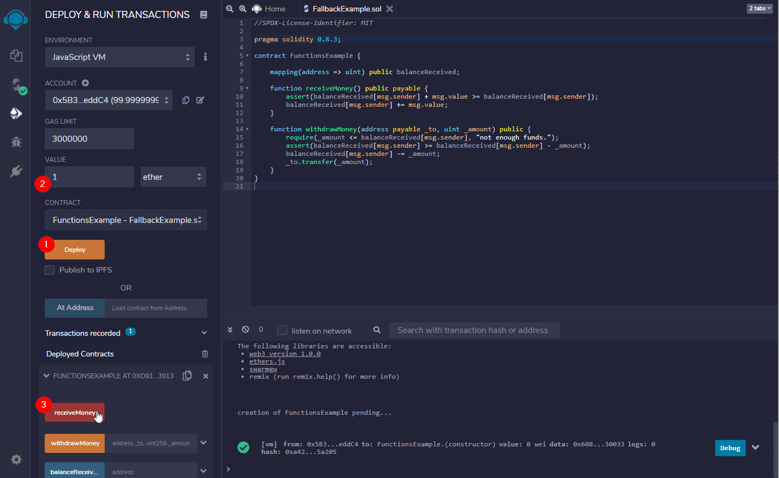Click the Gas Limit input field
This screenshot has width=779, height=478.
tap(89, 138)
